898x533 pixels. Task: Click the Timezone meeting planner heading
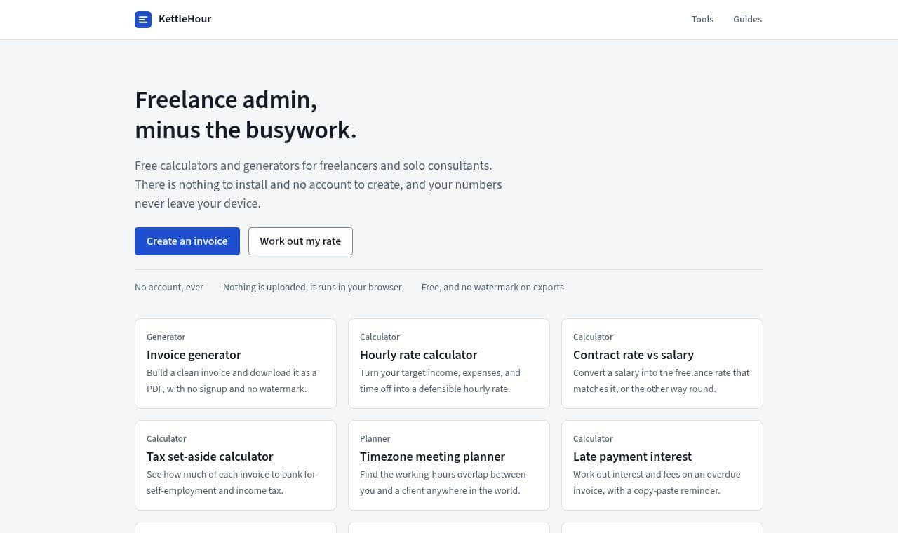432,457
